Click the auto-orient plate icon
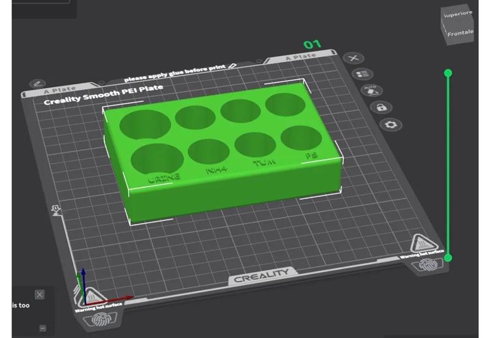Viewport: 488px width, 338px height. (x=371, y=90)
